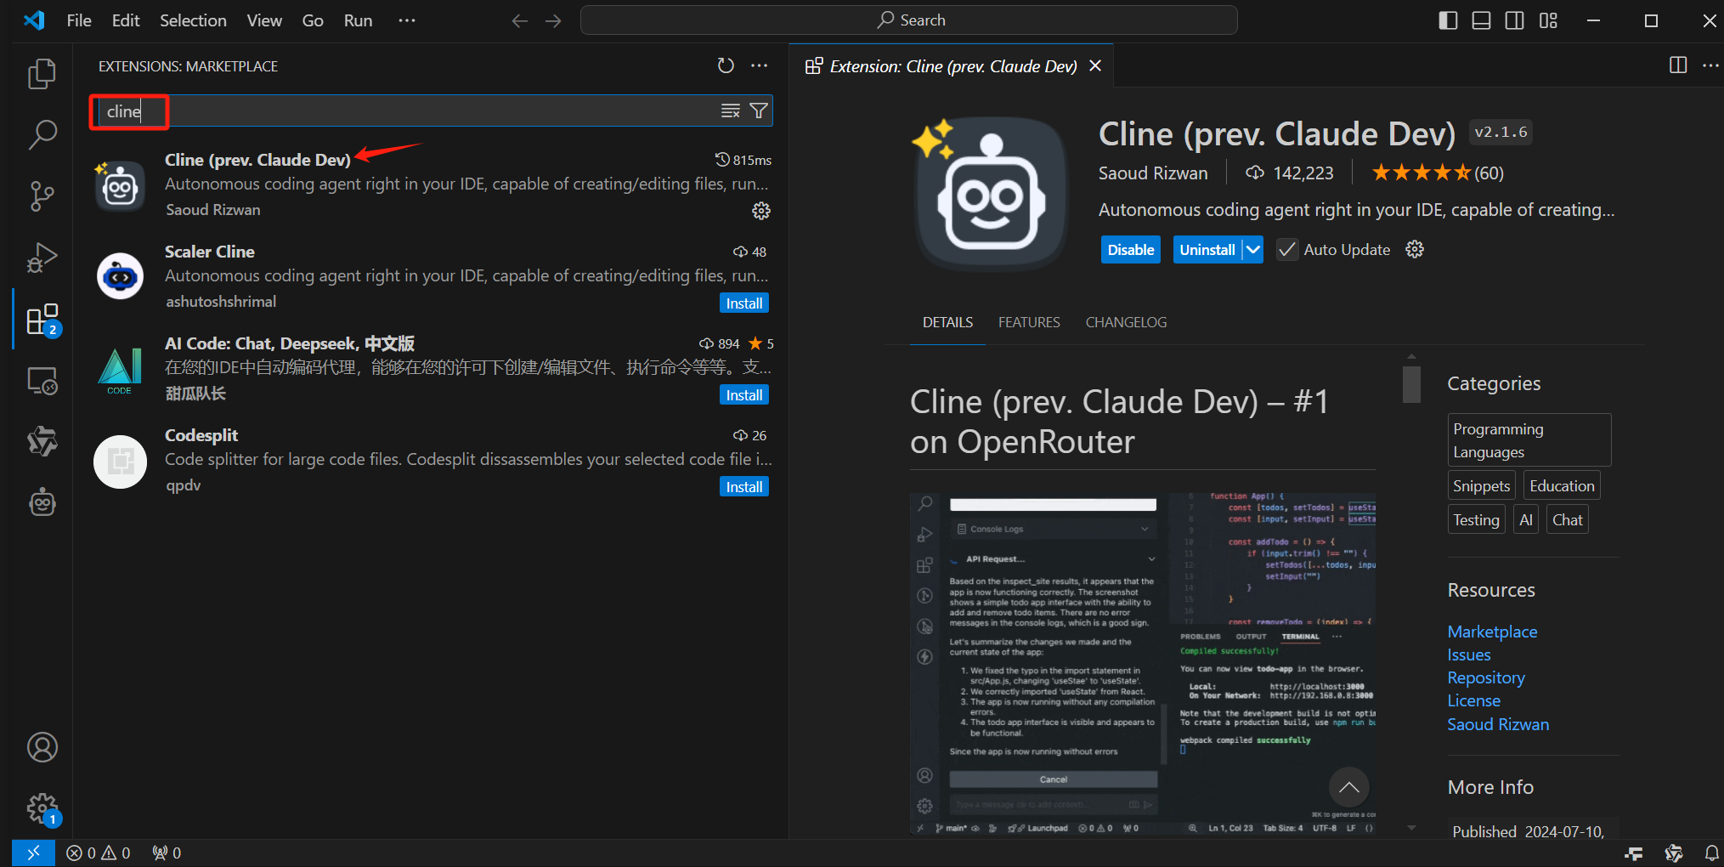Image resolution: width=1724 pixels, height=867 pixels.
Task: Open the Search view in the activity bar
Action: coord(42,133)
